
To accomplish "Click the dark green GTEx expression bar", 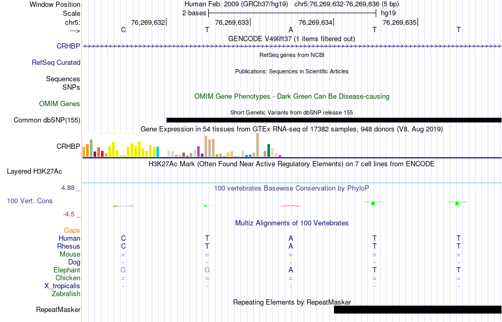I will [269, 150].
